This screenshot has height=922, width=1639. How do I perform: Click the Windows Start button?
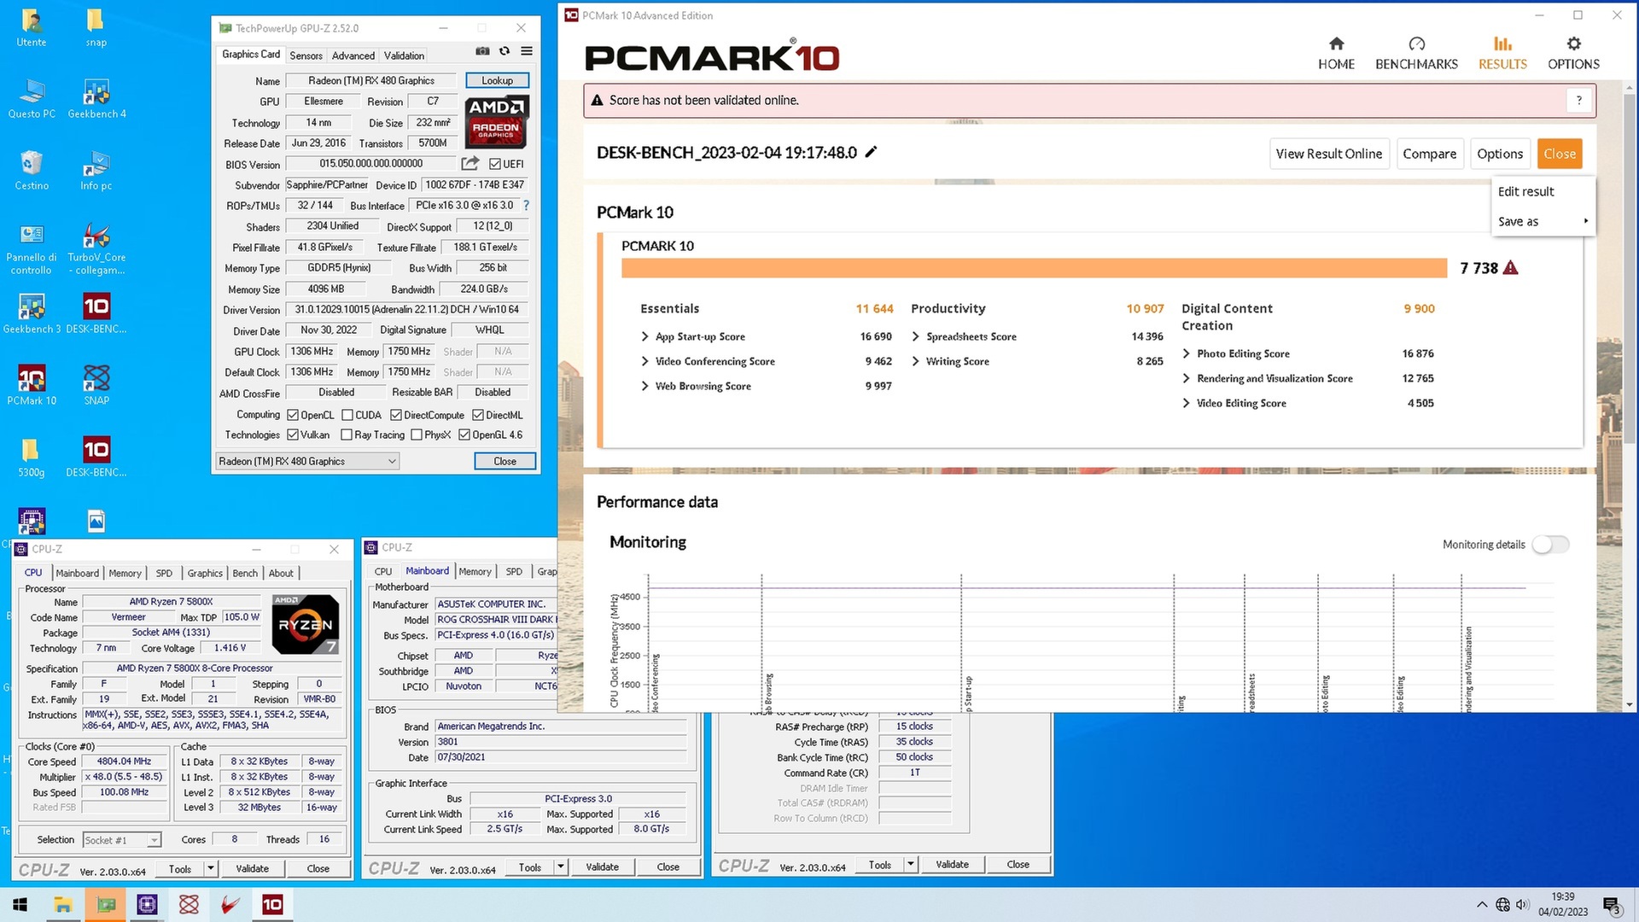point(20,905)
